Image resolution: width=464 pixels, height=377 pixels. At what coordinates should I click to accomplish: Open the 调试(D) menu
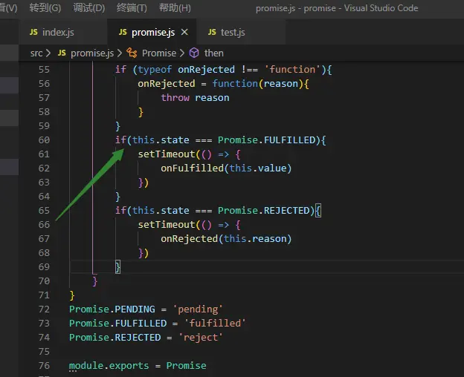click(89, 8)
